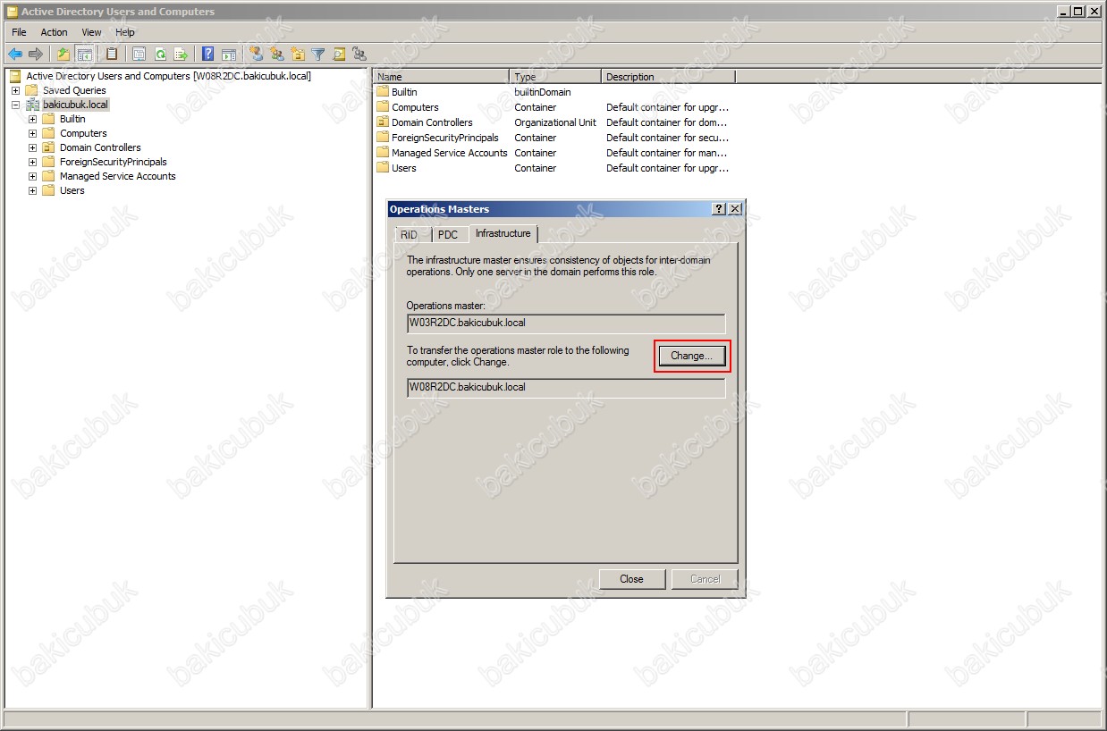
Task: Click the Filter funnel toolbar icon
Action: (318, 55)
